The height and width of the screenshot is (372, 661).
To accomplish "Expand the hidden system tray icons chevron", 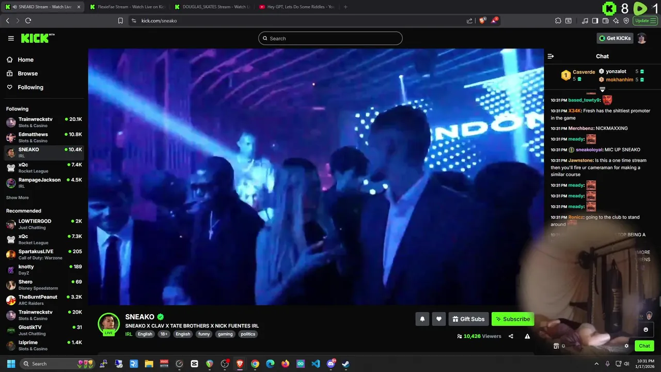I will click(596, 364).
